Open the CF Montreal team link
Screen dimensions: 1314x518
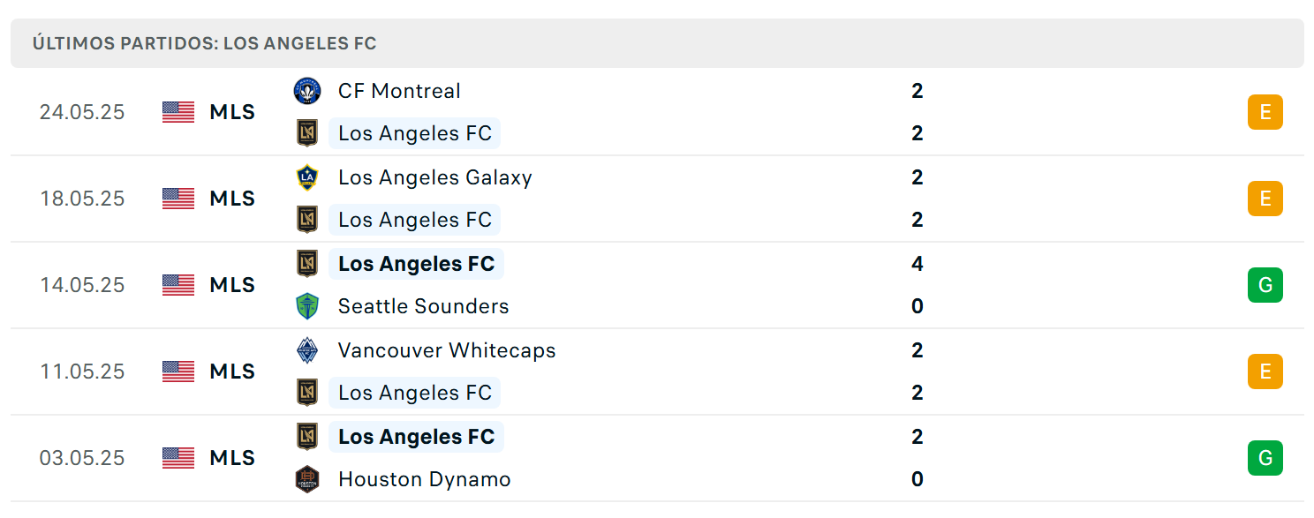coord(399,91)
